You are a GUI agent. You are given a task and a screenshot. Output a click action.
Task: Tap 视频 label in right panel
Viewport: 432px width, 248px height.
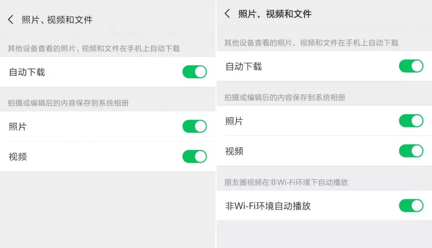[234, 151]
